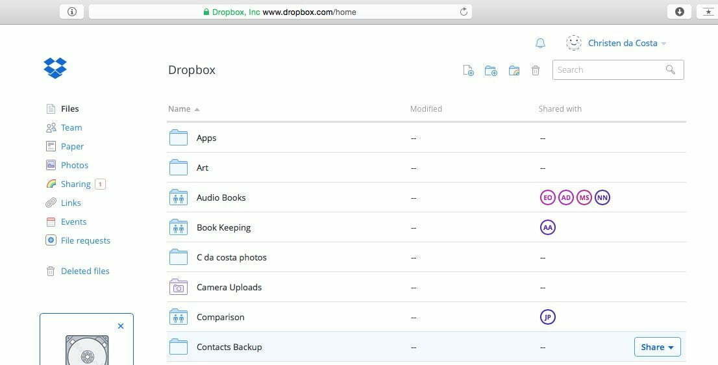Open the Comparison folder name
The height and width of the screenshot is (365, 718).
[221, 317]
